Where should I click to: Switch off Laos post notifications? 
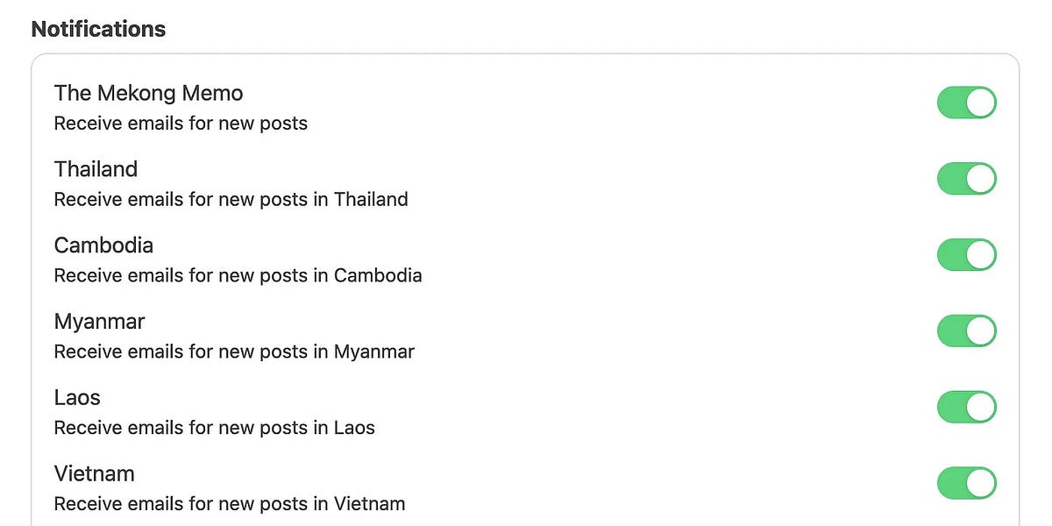(x=966, y=407)
